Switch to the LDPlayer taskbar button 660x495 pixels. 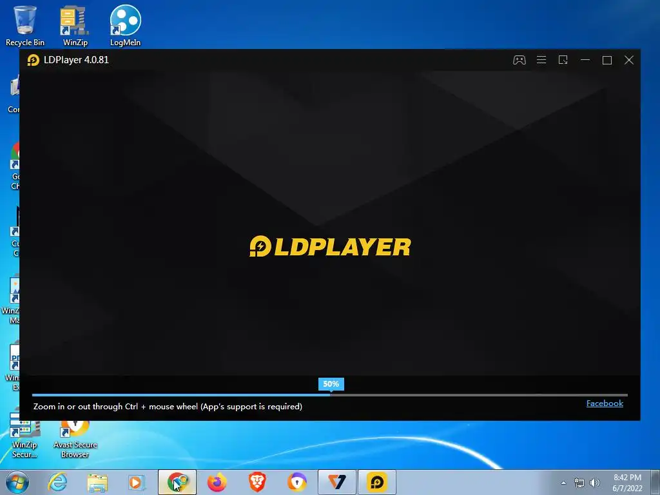coord(376,482)
